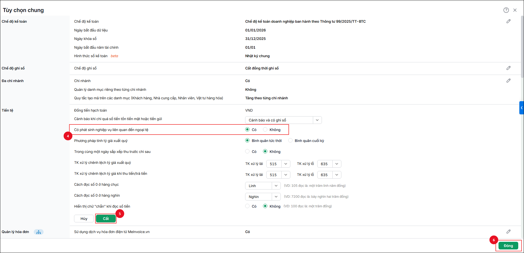Click the Phương pháp tính tỷ giá xuất quỹ label
This screenshot has height=253, width=524.
click(101, 141)
